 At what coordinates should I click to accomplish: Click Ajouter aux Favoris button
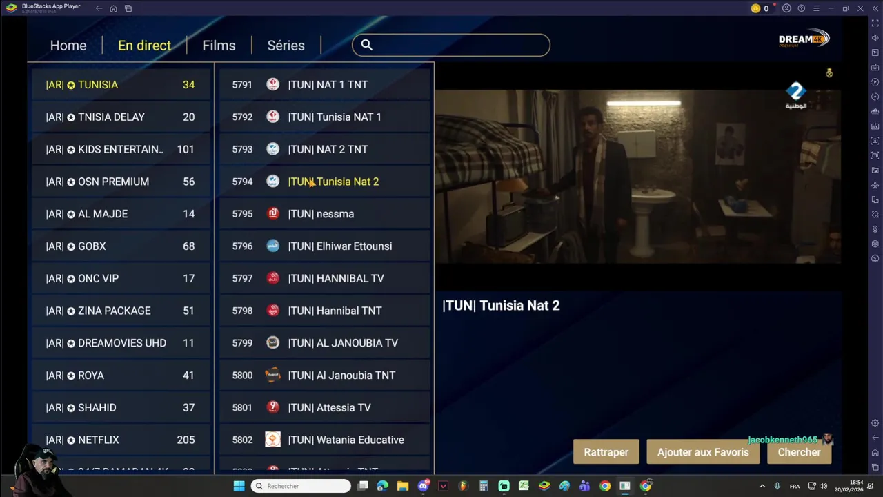(x=703, y=452)
